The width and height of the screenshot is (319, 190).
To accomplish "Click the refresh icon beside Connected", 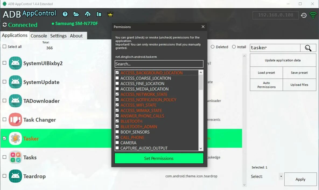I will 5,25.
